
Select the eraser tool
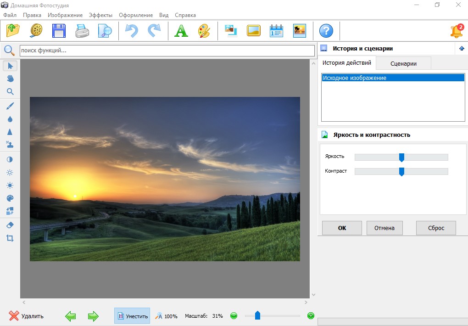(10, 225)
